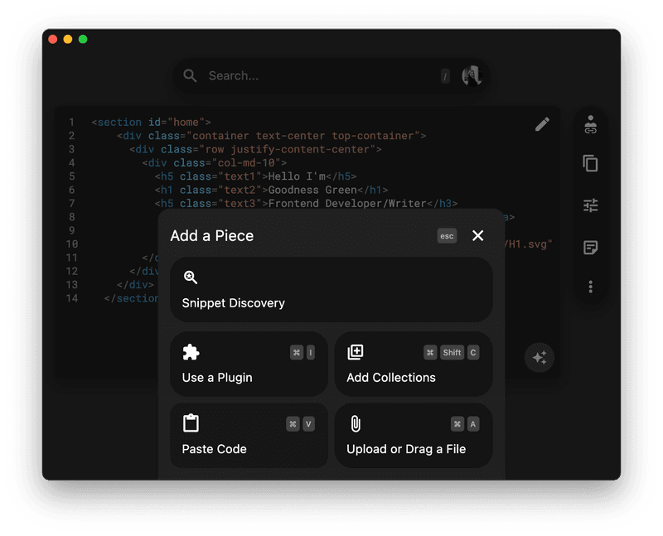Click the Add Collections grid icon
The width and height of the screenshot is (663, 536).
355,352
